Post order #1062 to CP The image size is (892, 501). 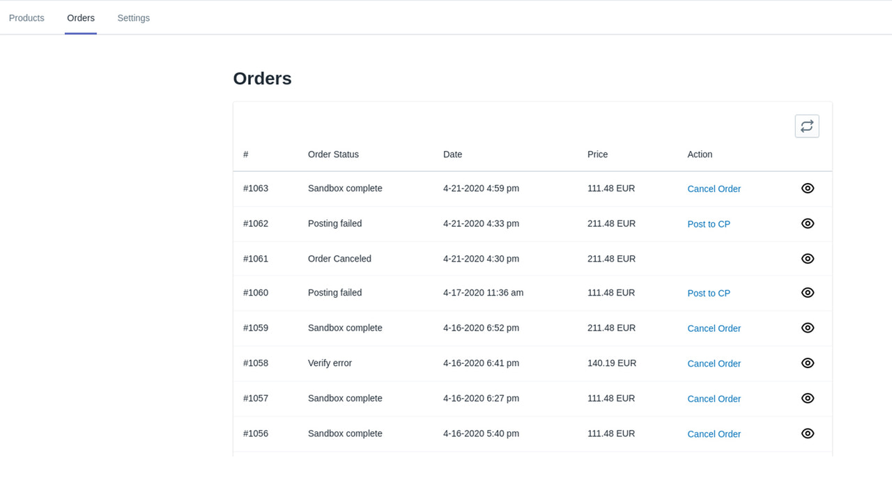[709, 224]
